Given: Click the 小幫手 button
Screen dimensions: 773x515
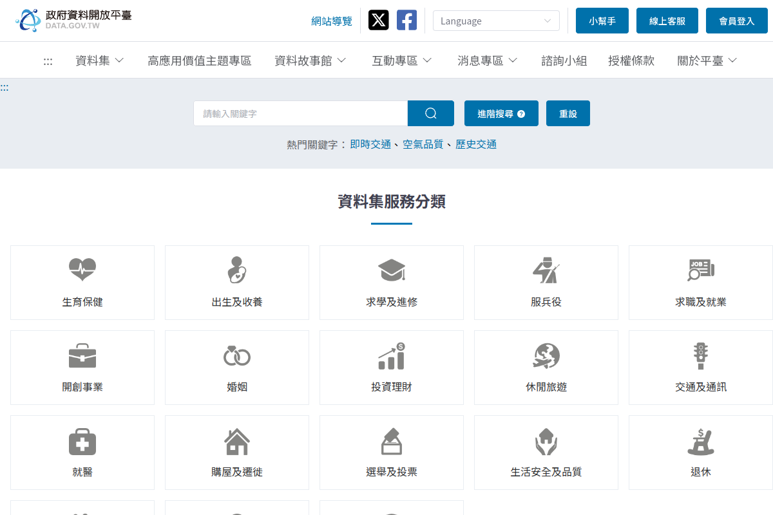Looking at the screenshot, I should (x=602, y=21).
